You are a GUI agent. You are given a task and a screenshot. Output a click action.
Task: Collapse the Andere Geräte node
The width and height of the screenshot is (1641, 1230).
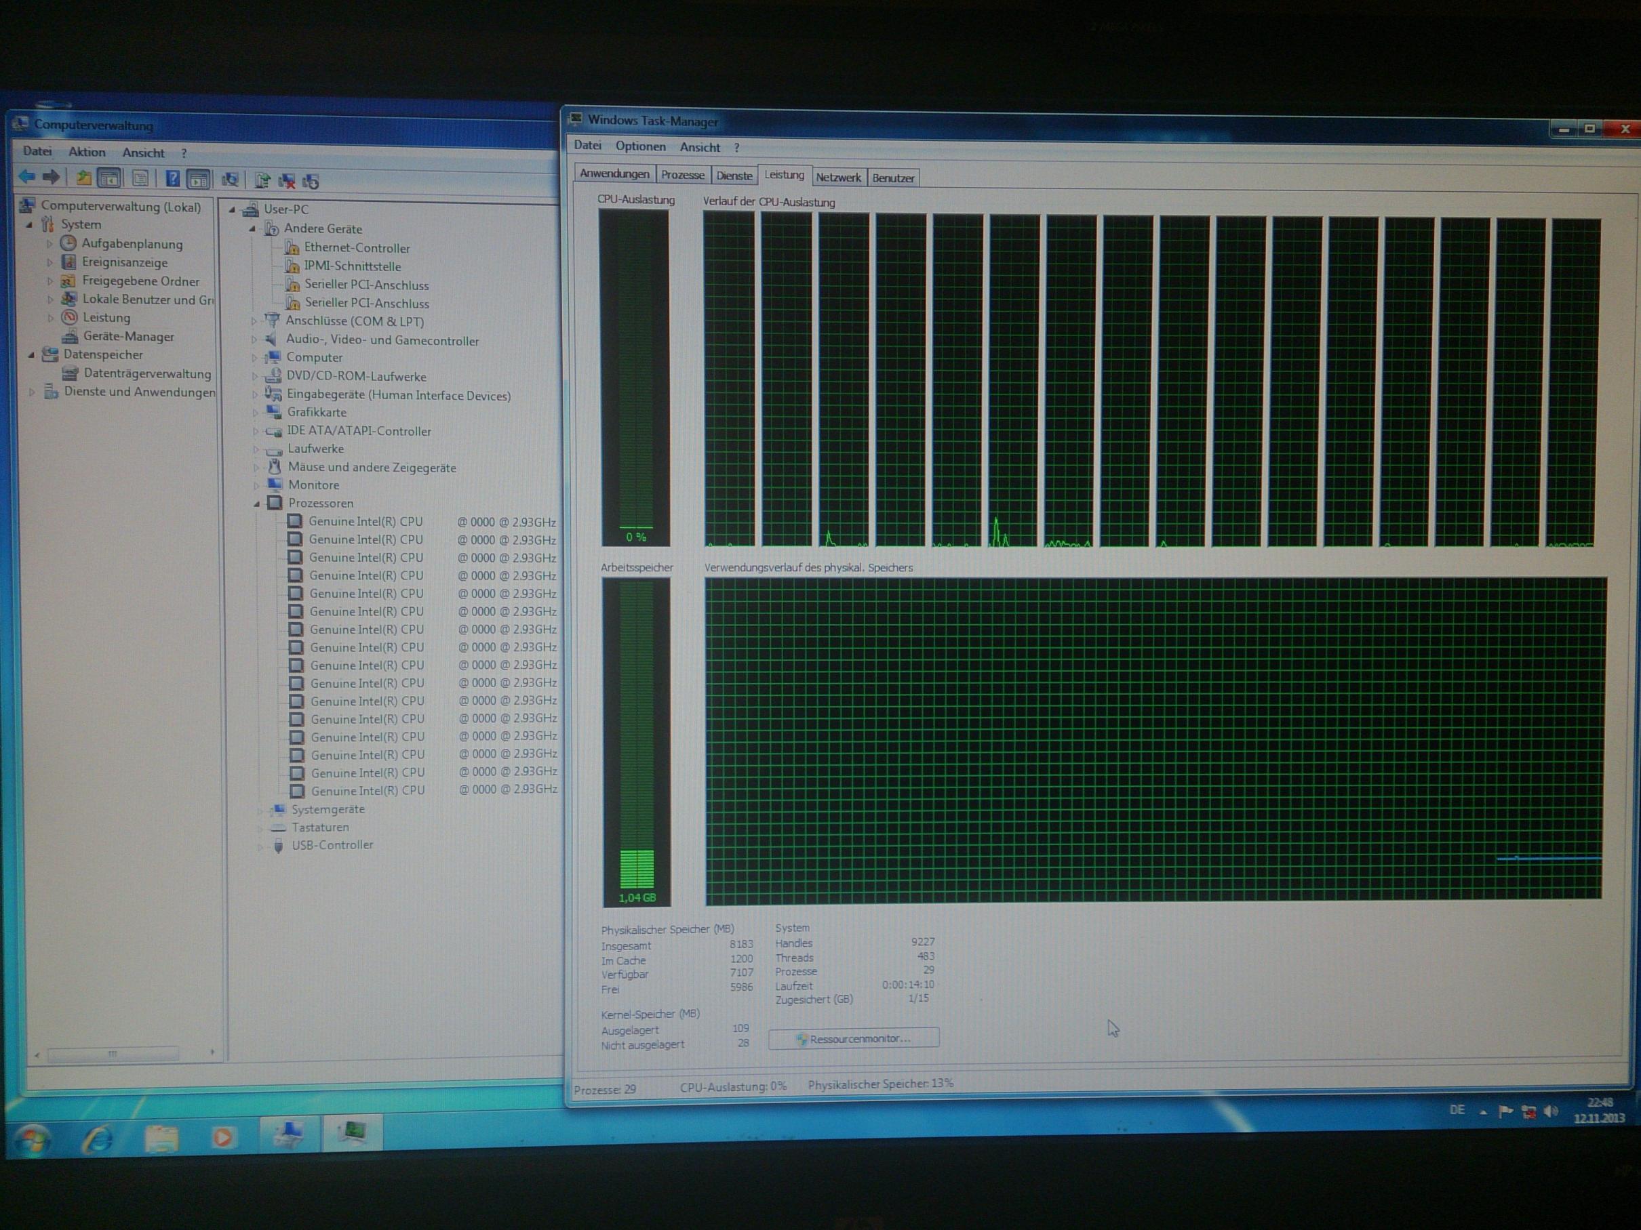click(x=252, y=229)
